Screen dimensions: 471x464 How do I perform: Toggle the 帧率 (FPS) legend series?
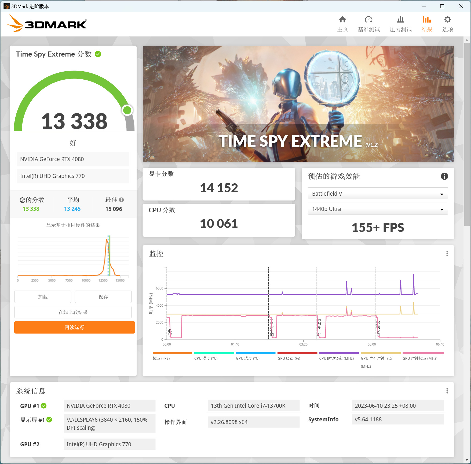point(172,357)
